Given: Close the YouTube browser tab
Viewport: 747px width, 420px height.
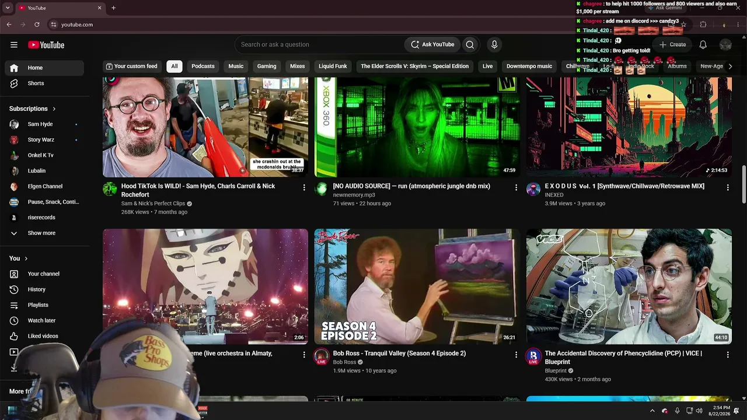Looking at the screenshot, I should [99, 8].
